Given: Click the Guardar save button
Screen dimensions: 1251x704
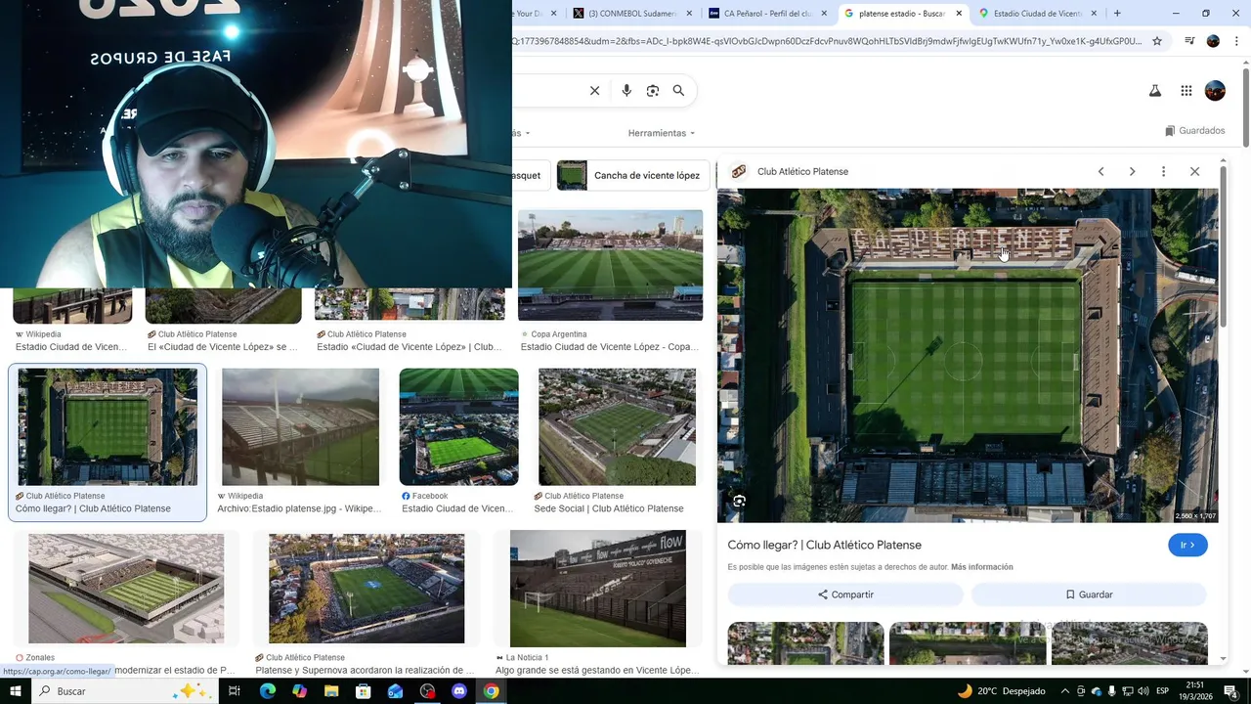Looking at the screenshot, I should (1089, 594).
